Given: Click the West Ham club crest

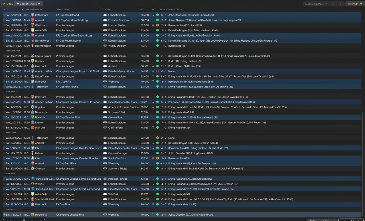Looking at the screenshot, I should (33, 25).
